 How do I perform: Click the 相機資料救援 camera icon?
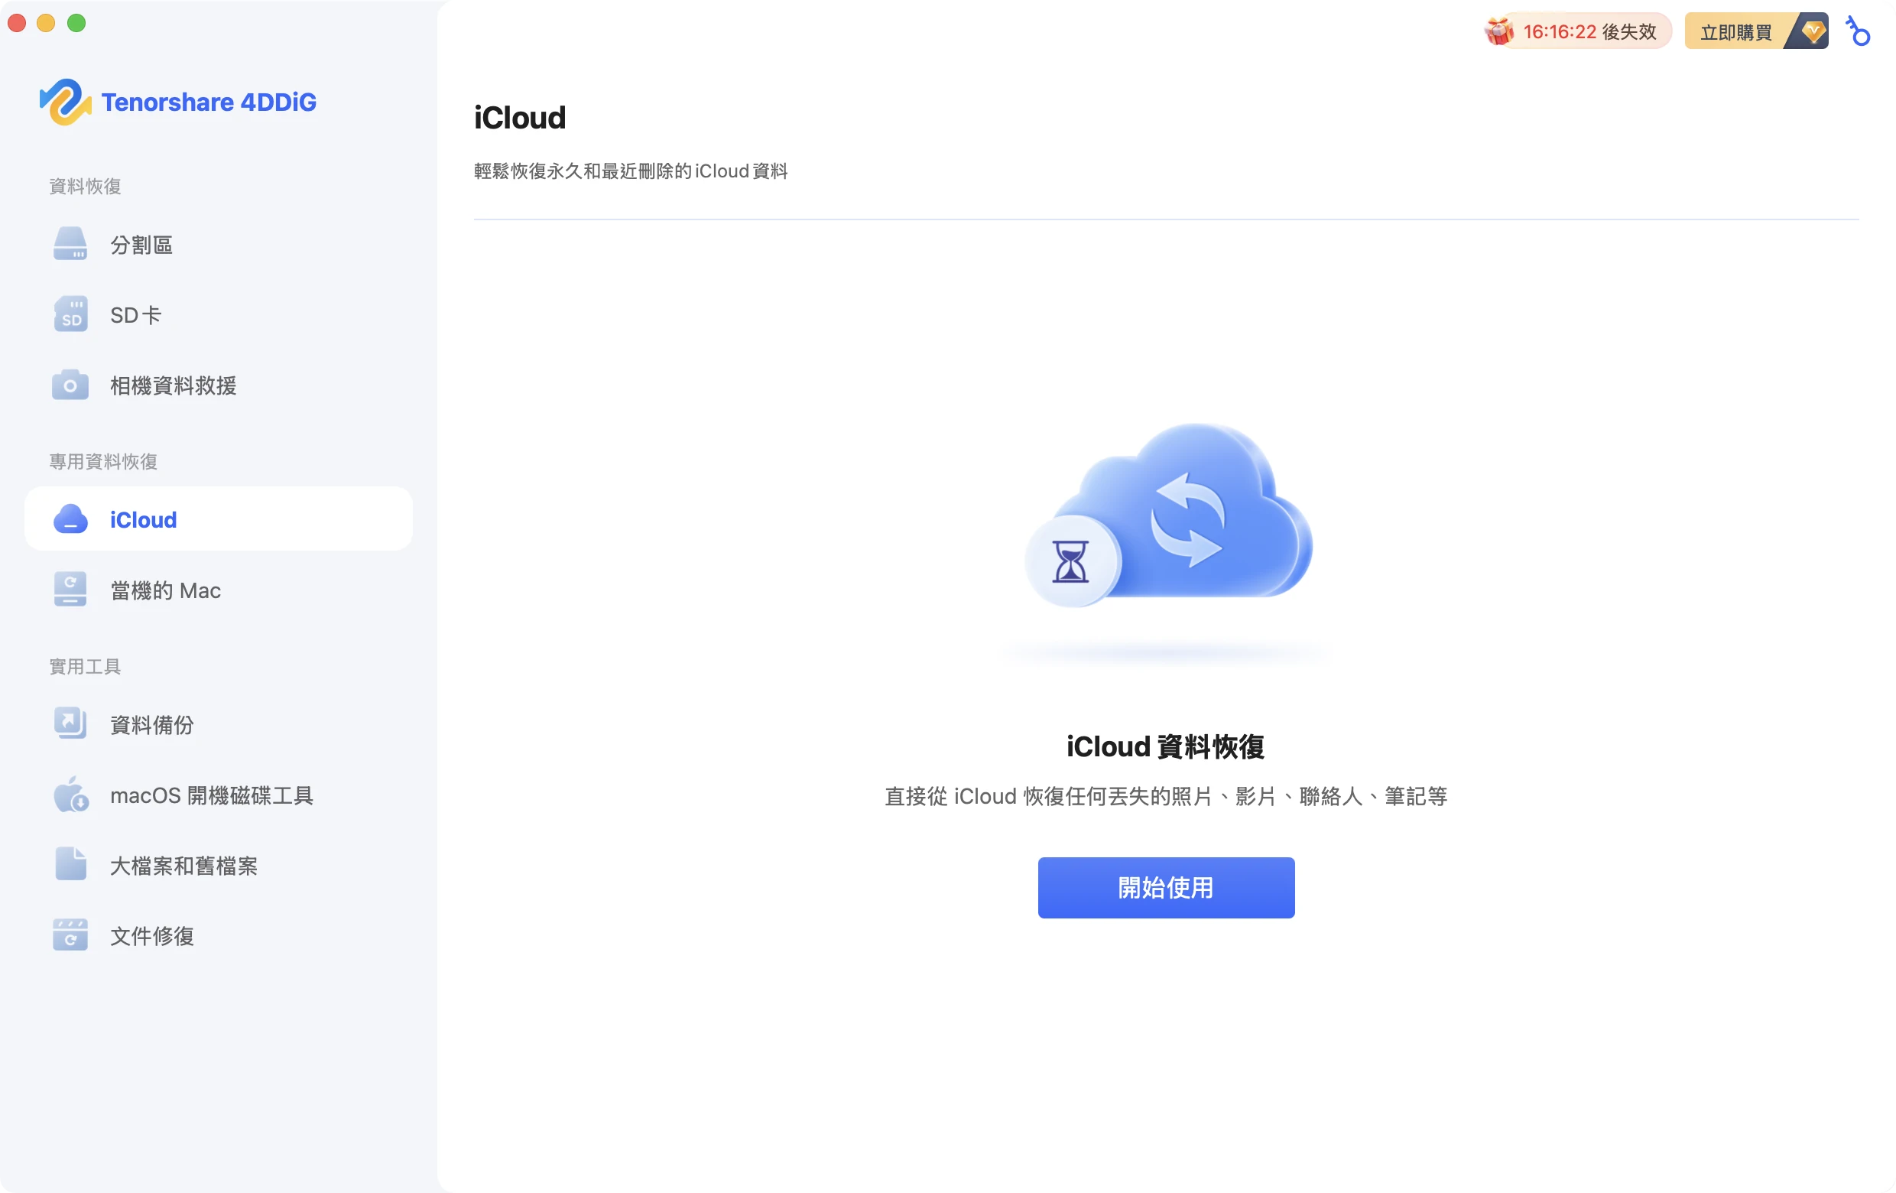click(x=70, y=385)
